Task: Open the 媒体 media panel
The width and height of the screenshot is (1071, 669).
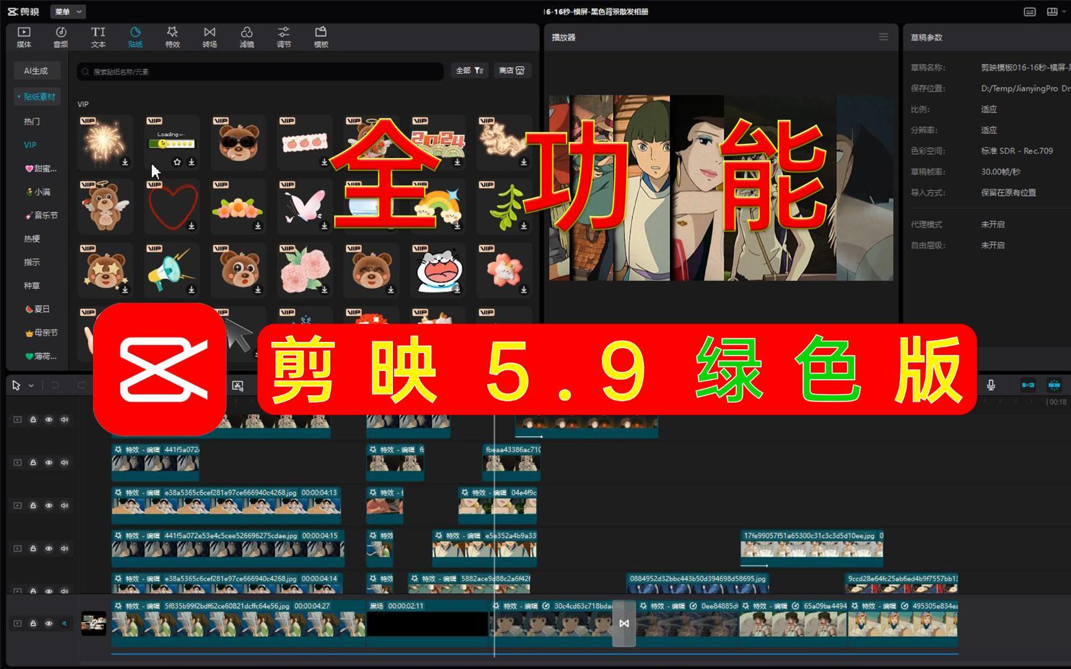Action: (x=24, y=37)
